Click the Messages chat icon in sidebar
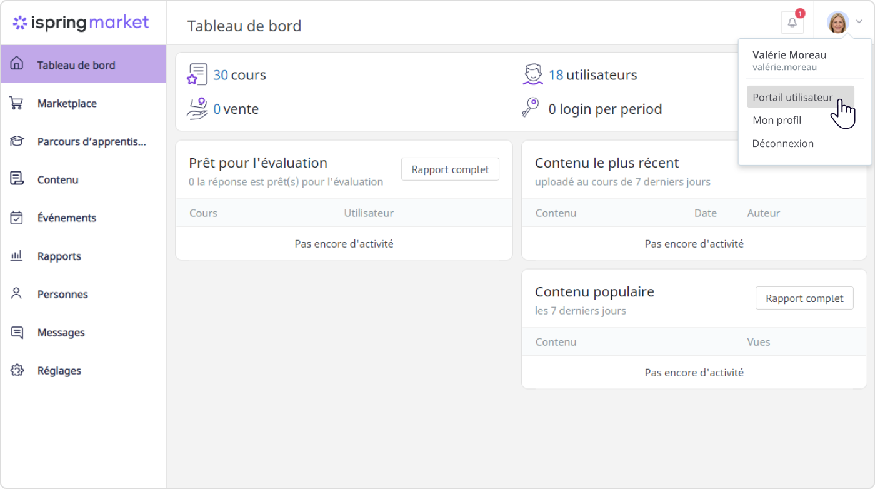 (17, 332)
